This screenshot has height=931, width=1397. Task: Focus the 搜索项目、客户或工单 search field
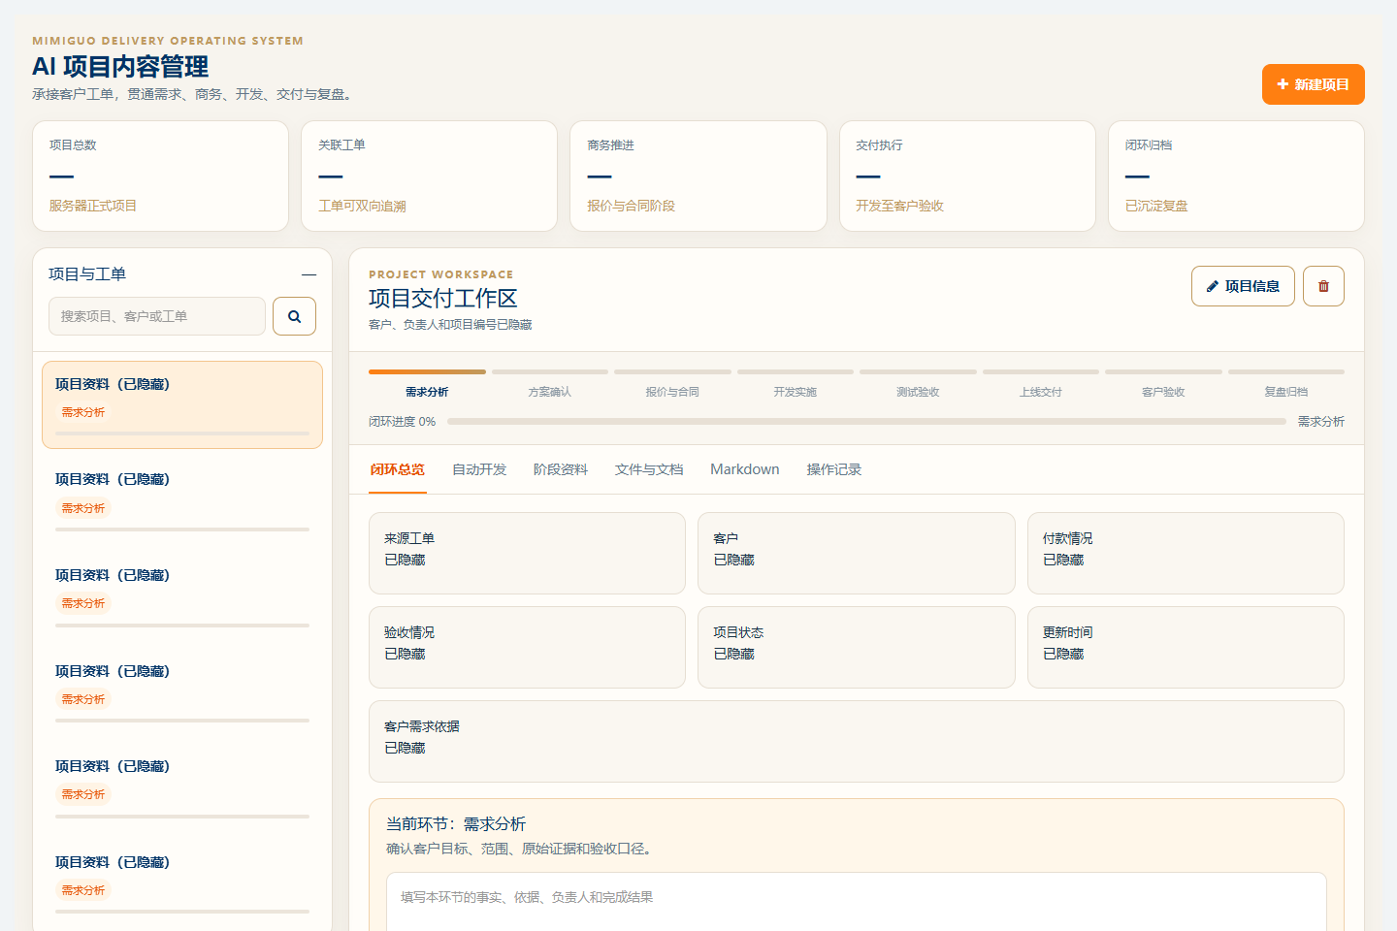click(x=157, y=316)
